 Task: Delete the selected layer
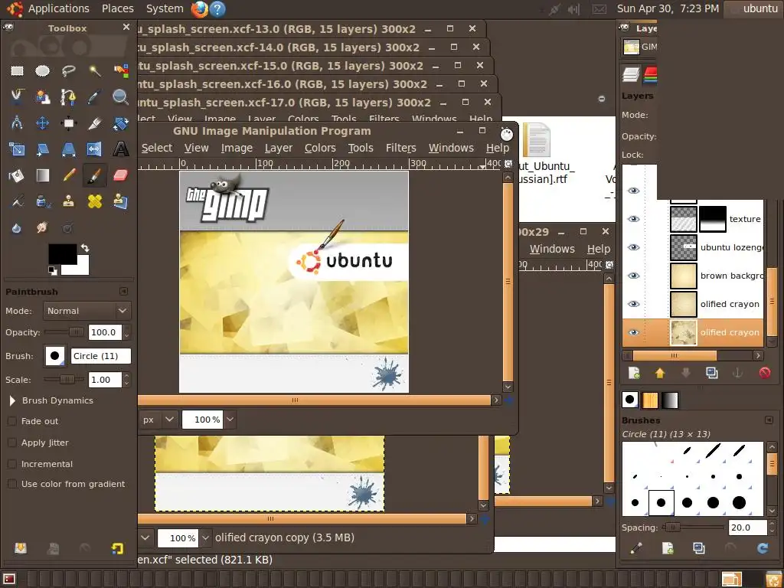[x=765, y=373]
